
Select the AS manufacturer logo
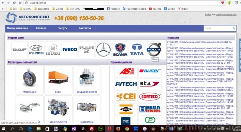click(x=126, y=71)
